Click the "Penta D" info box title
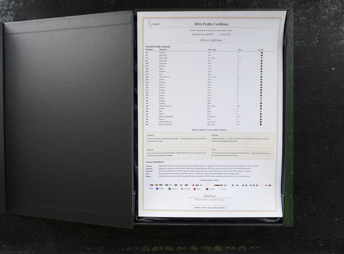 coord(150,150)
